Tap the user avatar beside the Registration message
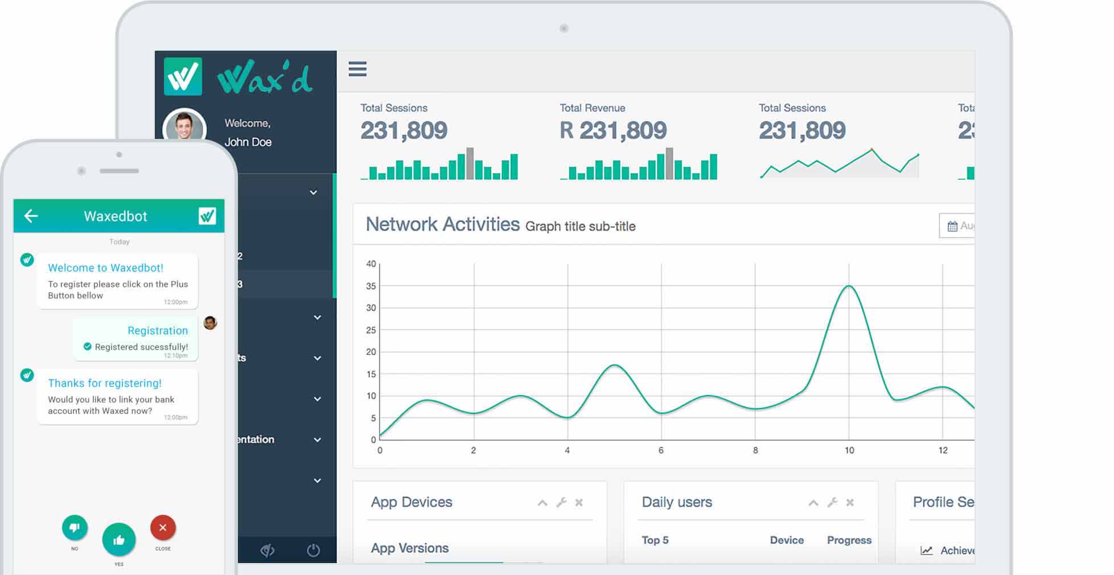 coord(210,323)
